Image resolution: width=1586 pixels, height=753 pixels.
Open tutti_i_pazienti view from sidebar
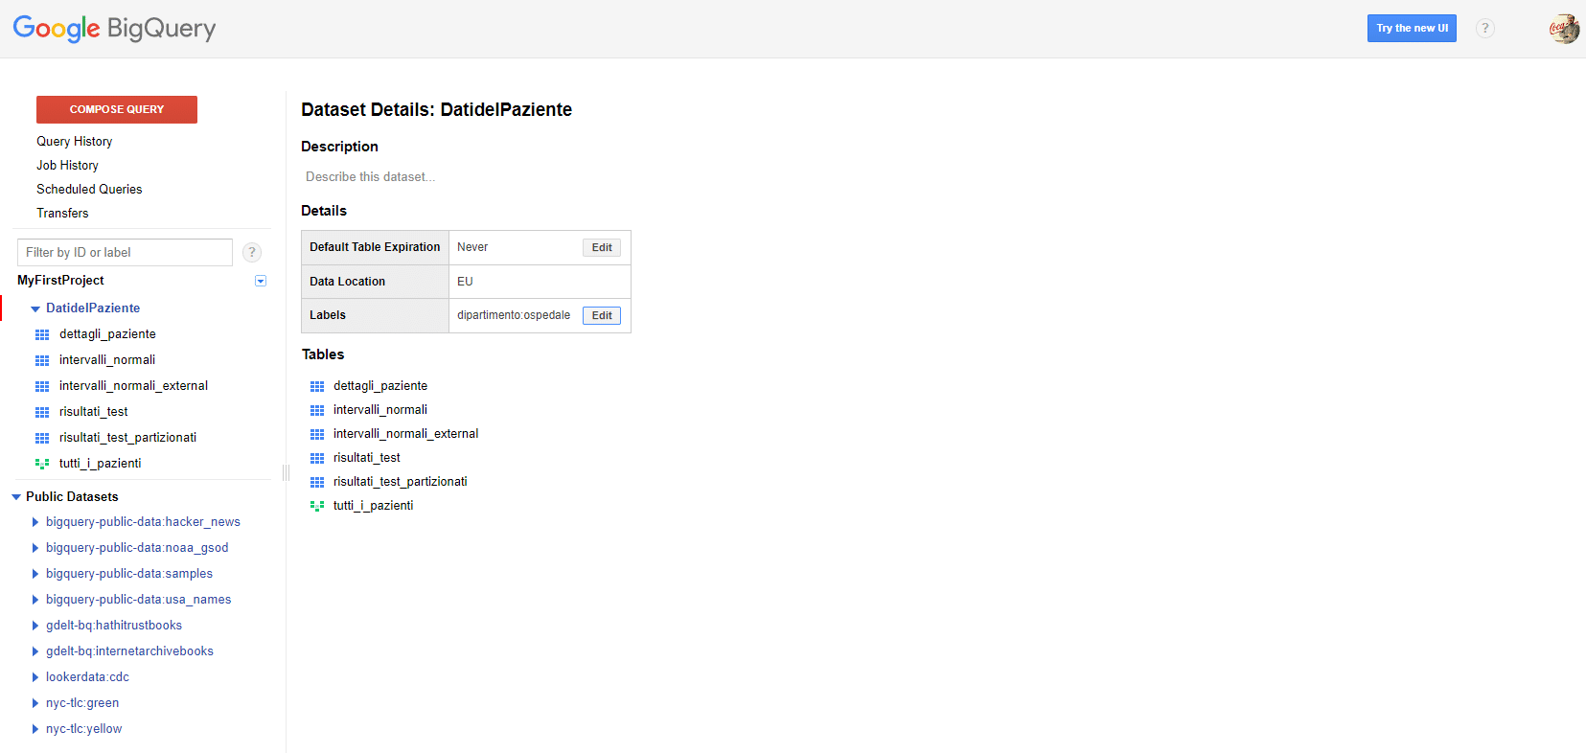click(100, 463)
